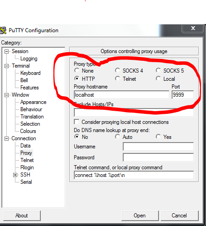The width and height of the screenshot is (206, 226).
Task: Open the Connection category
Action: [24, 138]
